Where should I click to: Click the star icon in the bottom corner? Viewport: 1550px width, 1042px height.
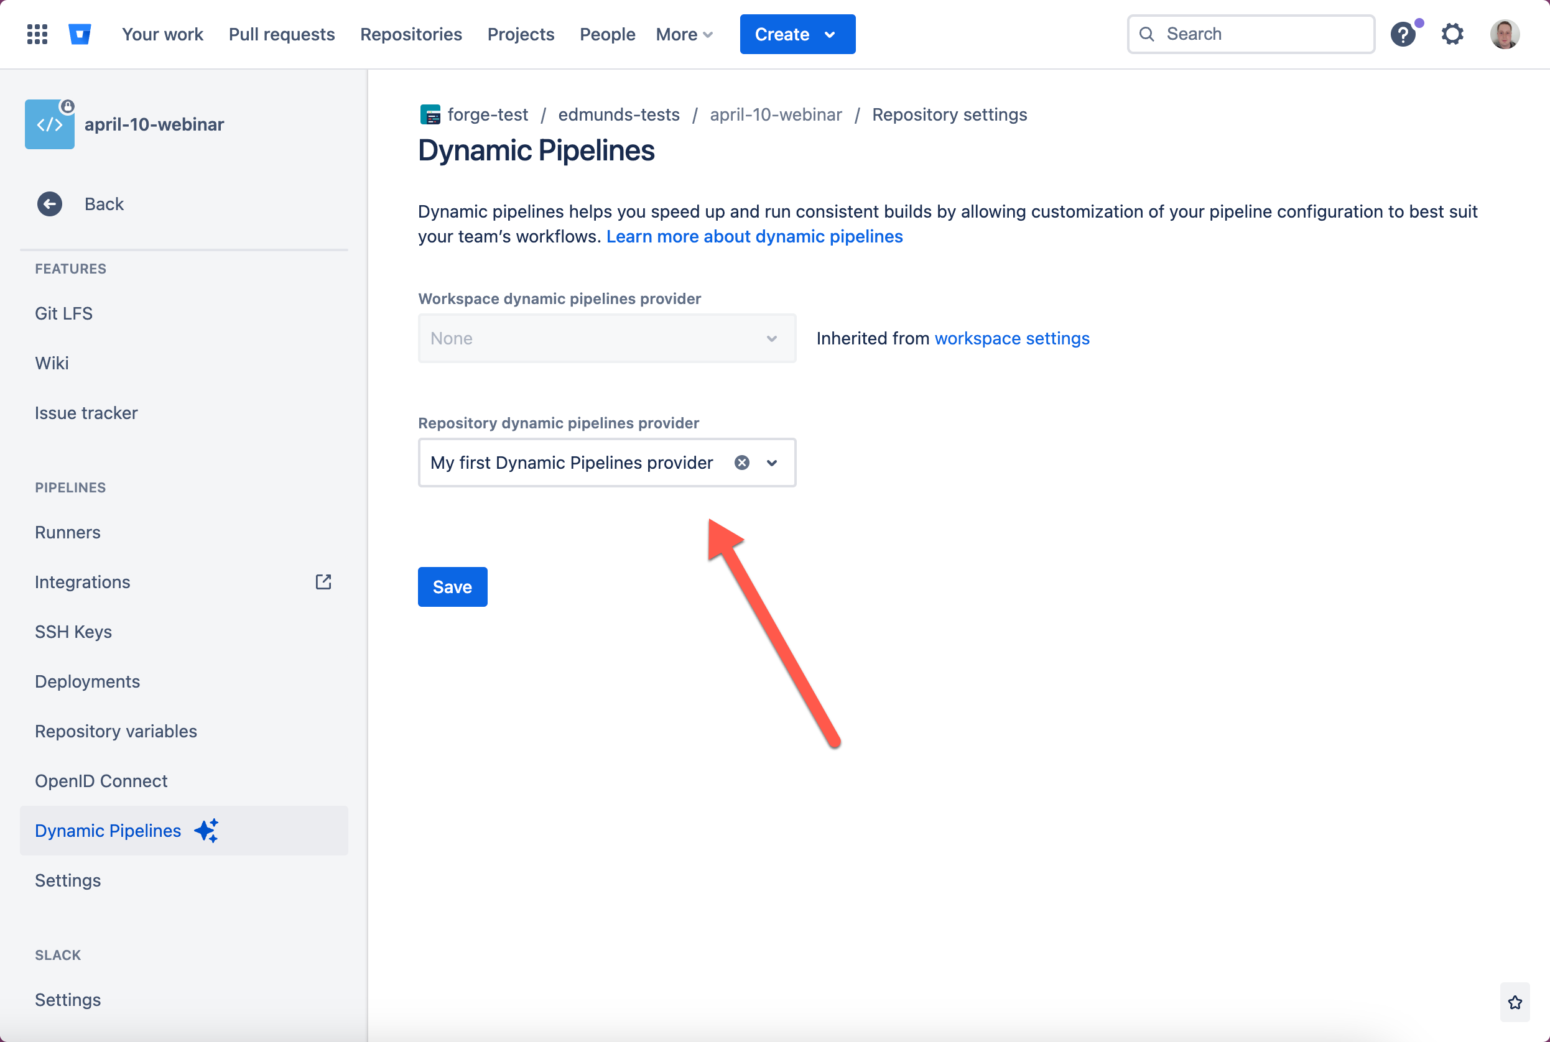point(1515,1002)
